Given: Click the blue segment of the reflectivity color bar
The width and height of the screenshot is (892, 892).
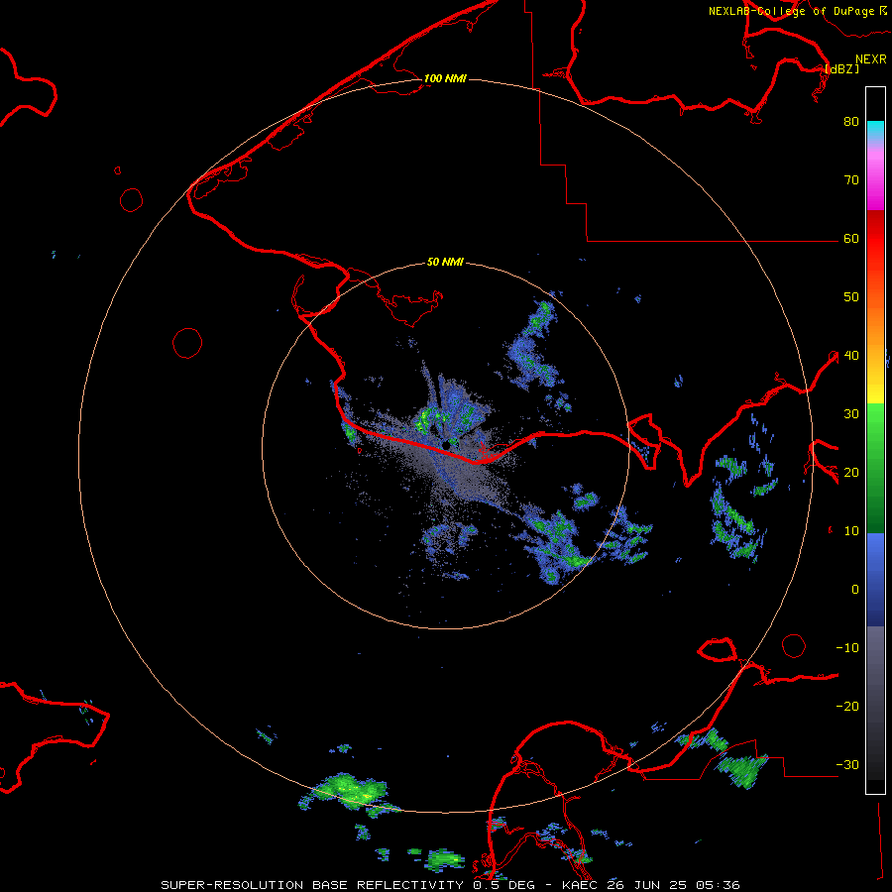Looking at the screenshot, I should click(x=875, y=580).
